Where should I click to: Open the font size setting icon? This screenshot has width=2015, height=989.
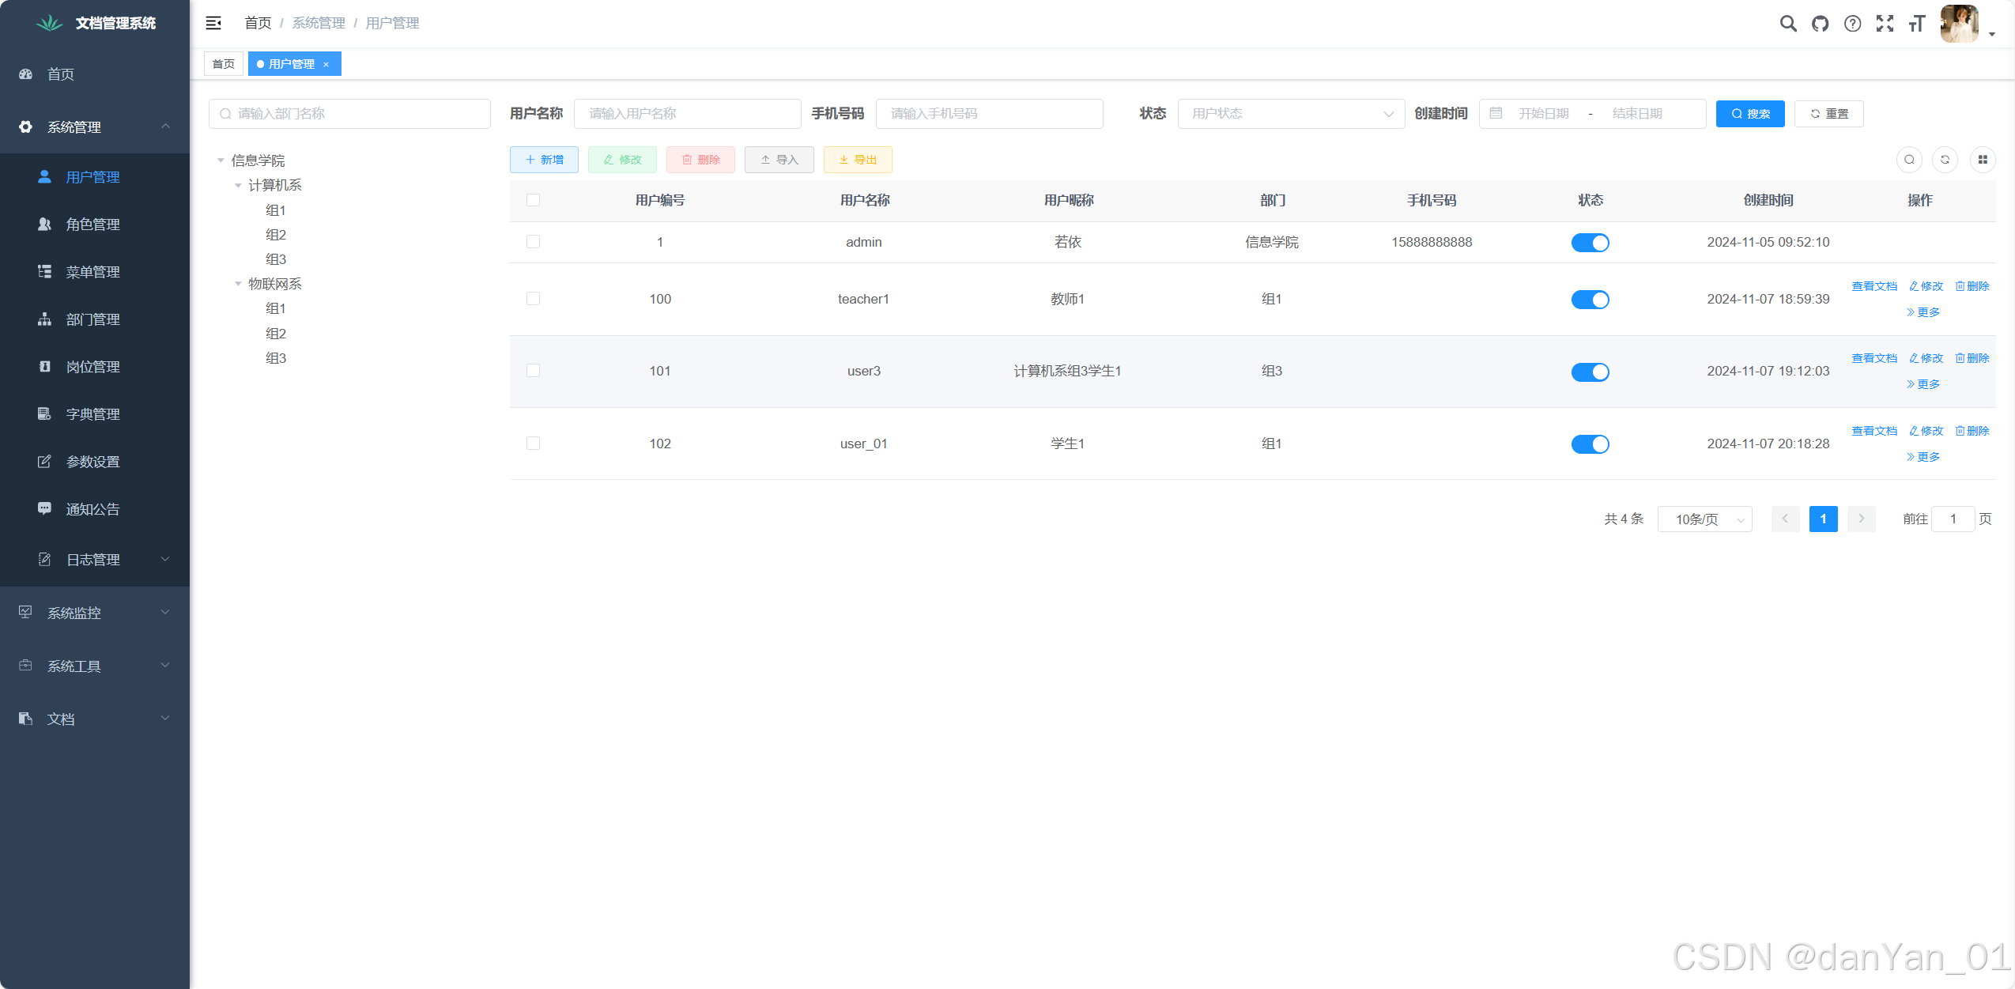1916,24
